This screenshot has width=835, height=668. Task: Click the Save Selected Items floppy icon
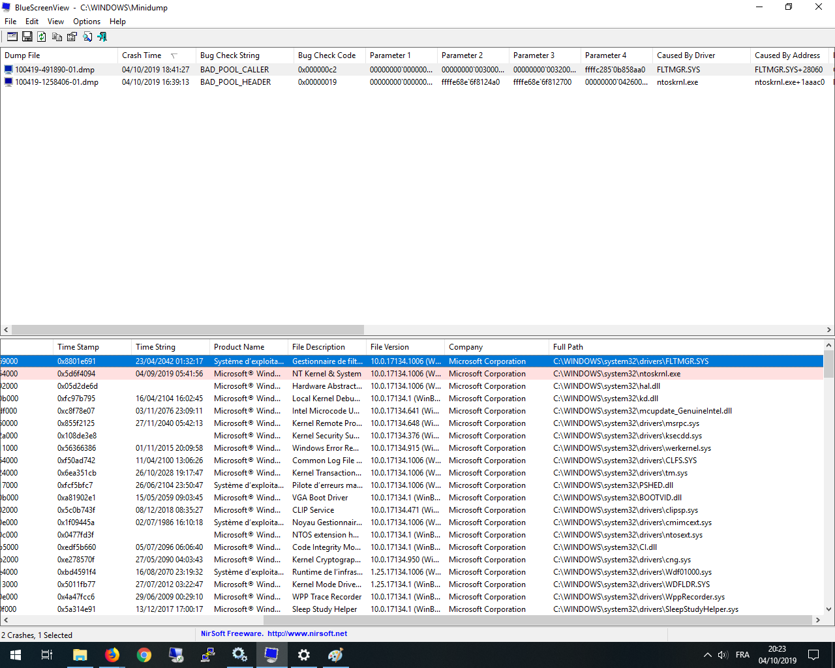(x=27, y=37)
